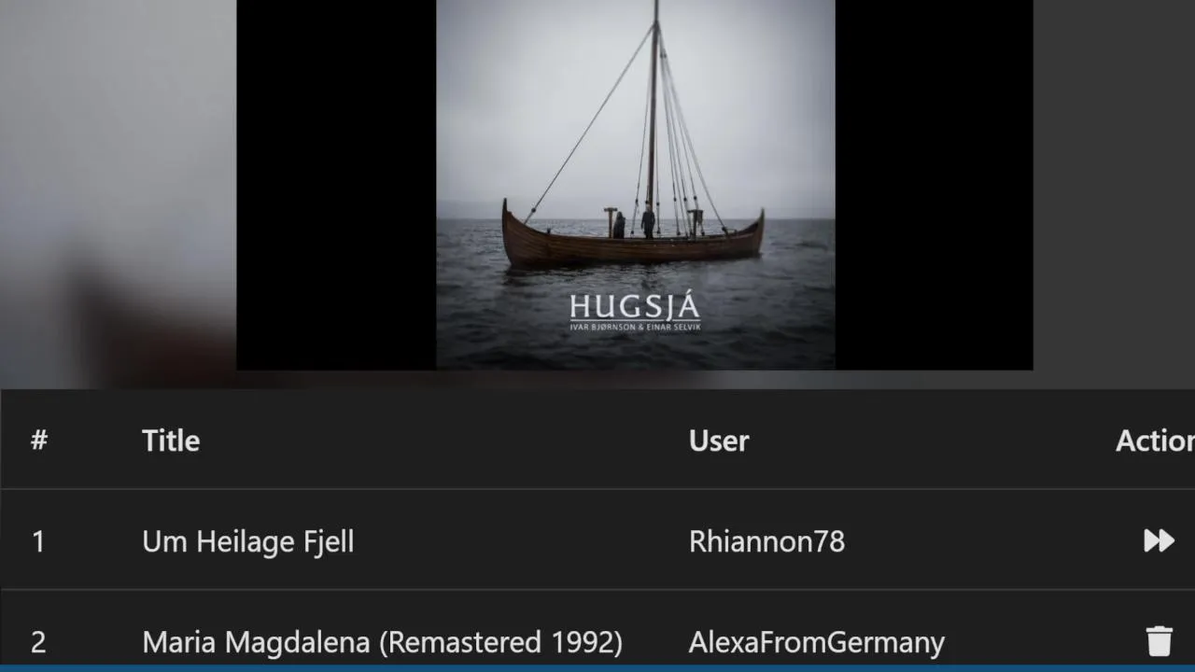Click the Actions column header

(1154, 441)
